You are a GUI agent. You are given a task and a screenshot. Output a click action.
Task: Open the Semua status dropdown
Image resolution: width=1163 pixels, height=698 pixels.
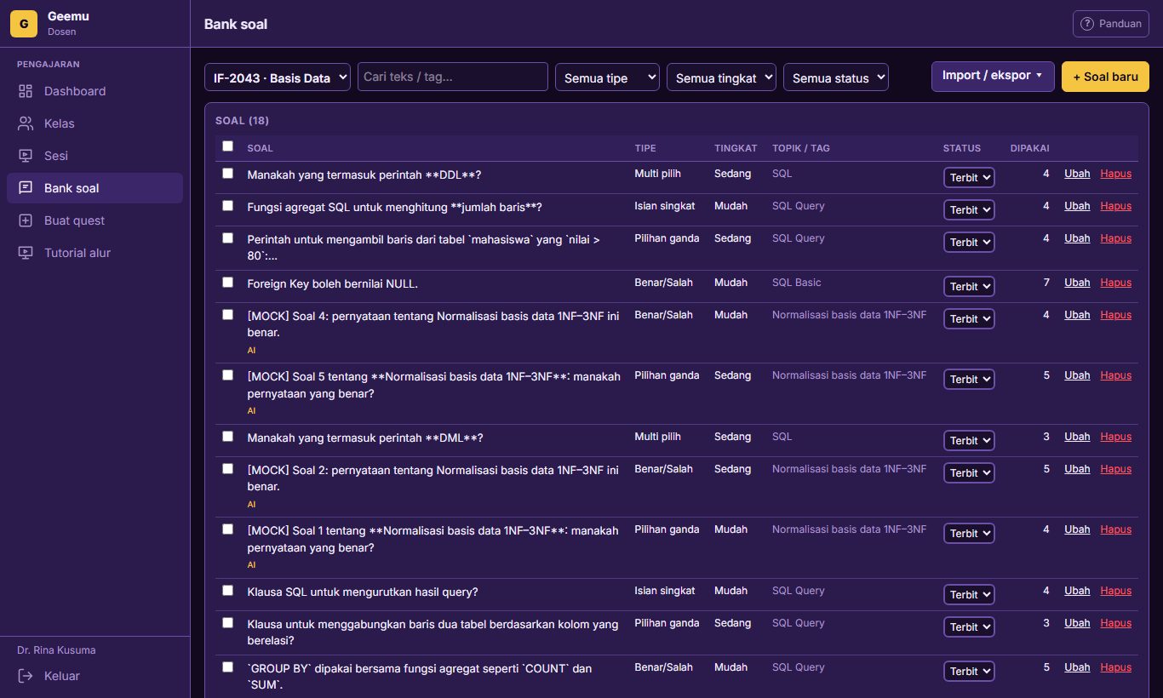point(835,77)
